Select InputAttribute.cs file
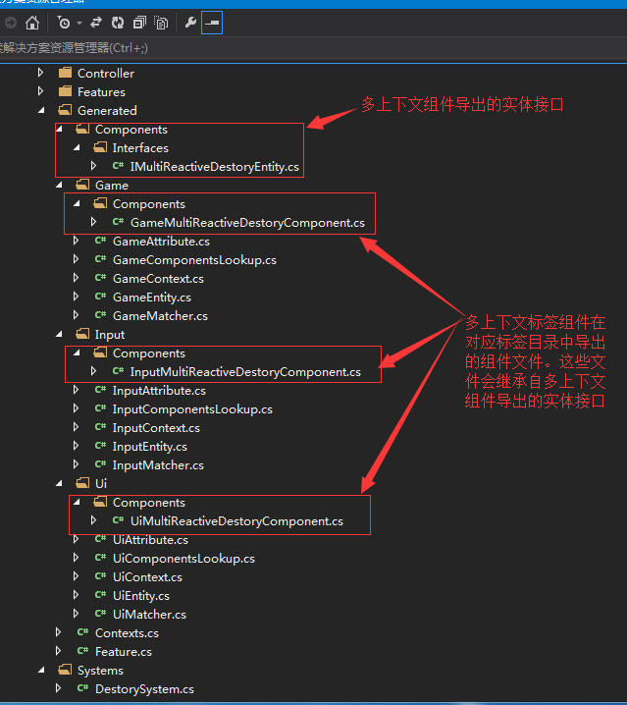627x705 pixels. pos(159,391)
